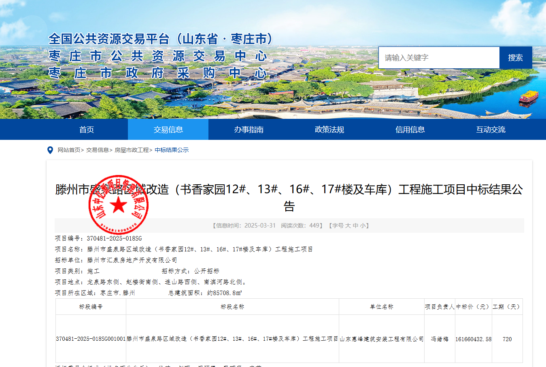This screenshot has height=367, width=546.
Task: Click the keyword search input field
Action: 439,57
